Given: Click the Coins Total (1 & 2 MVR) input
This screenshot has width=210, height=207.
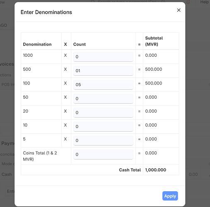Looking at the screenshot, I should pyautogui.click(x=103, y=154).
